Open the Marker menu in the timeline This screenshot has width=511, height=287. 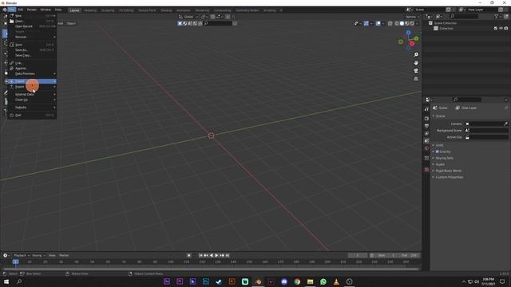coord(64,255)
